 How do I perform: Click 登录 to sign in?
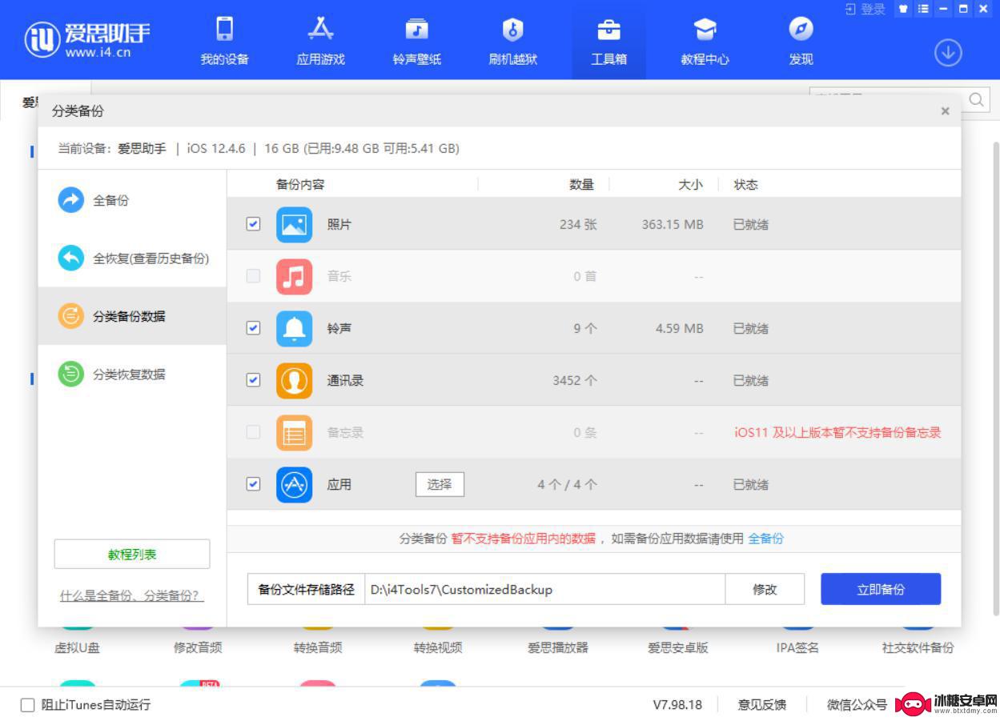865,9
